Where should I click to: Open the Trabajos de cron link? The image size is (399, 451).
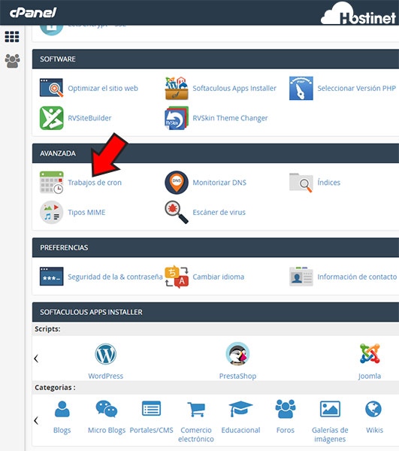point(95,183)
